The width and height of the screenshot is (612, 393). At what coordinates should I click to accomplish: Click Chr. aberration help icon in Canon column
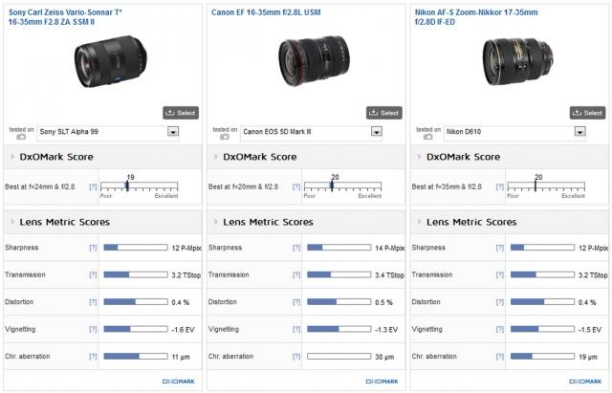296,357
